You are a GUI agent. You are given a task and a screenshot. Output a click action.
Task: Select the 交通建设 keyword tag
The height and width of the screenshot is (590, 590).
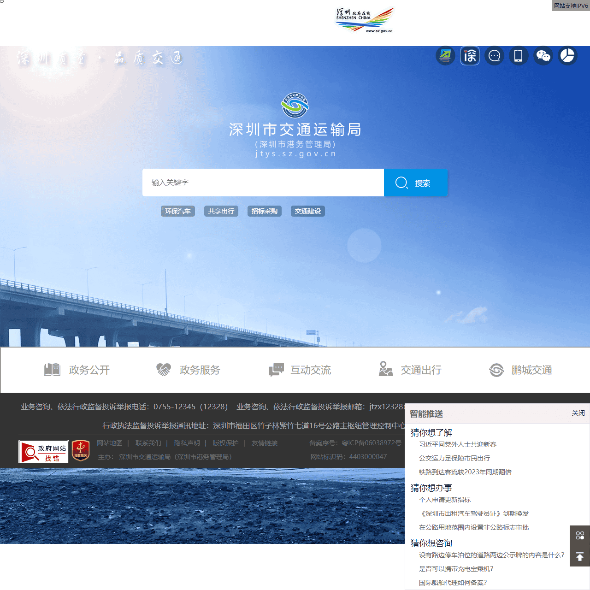tap(308, 211)
